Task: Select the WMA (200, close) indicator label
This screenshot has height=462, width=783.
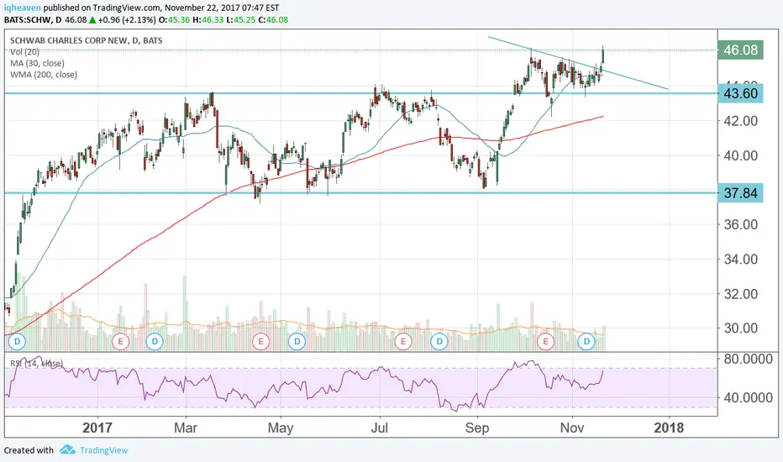Action: [44, 75]
